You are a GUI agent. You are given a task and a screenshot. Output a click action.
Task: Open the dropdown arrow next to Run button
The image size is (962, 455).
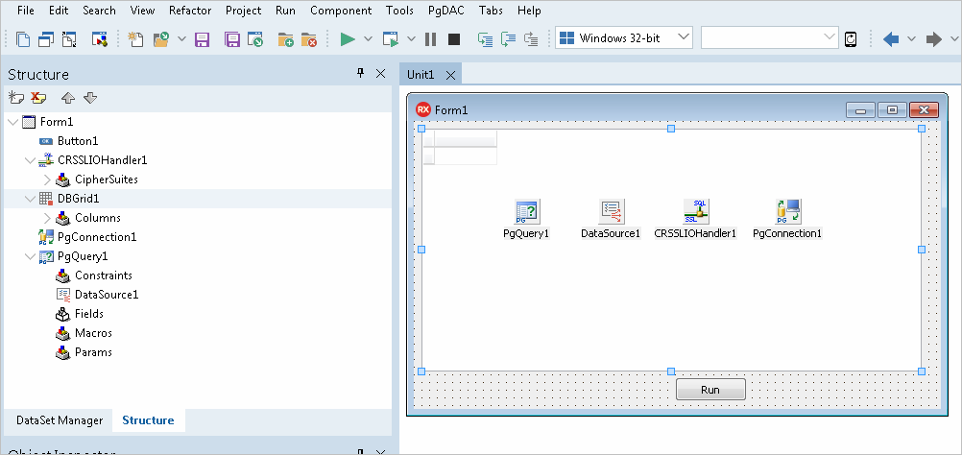[x=368, y=39]
